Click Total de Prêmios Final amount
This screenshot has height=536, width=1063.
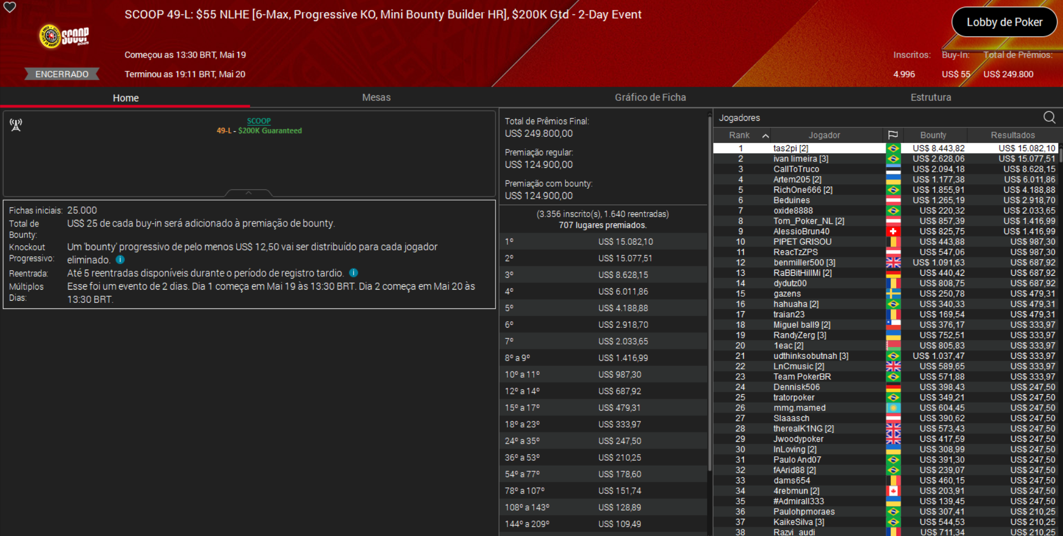tap(539, 133)
